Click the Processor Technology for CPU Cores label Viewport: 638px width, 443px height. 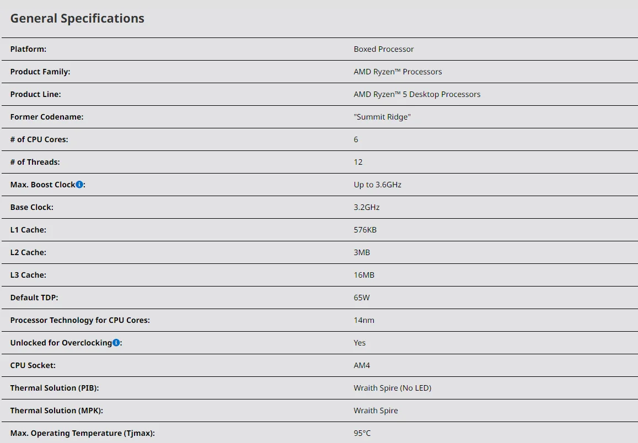[80, 320]
